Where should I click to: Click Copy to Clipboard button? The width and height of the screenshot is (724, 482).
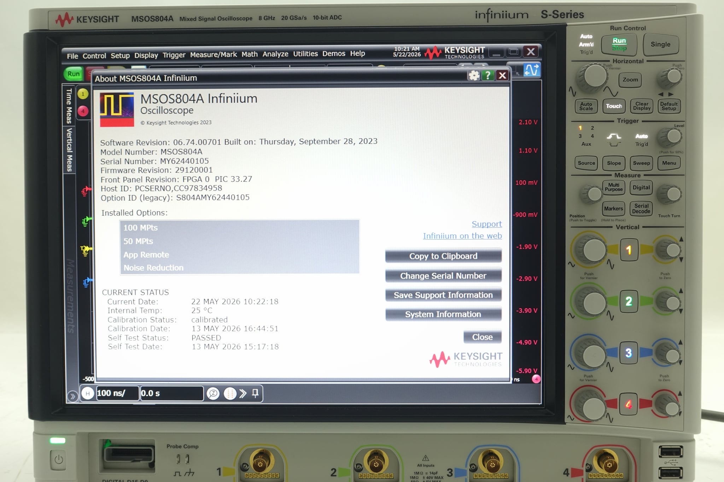click(443, 256)
